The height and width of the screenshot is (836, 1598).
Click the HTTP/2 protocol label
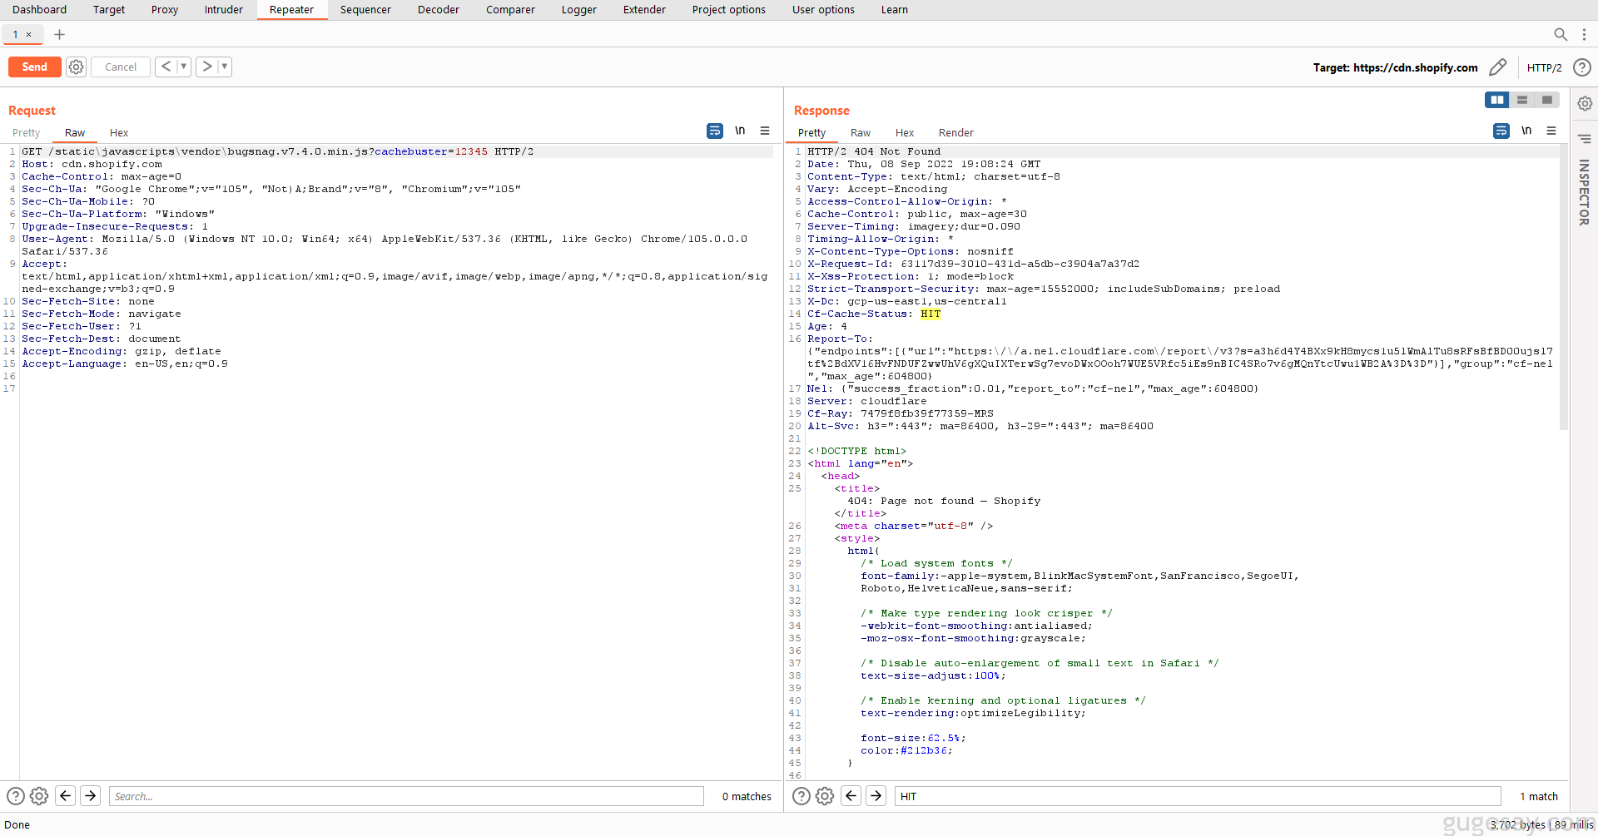click(x=1544, y=68)
